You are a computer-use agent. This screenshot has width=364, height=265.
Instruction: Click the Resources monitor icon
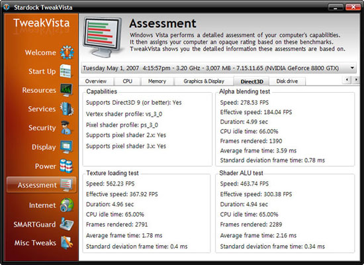[67, 90]
